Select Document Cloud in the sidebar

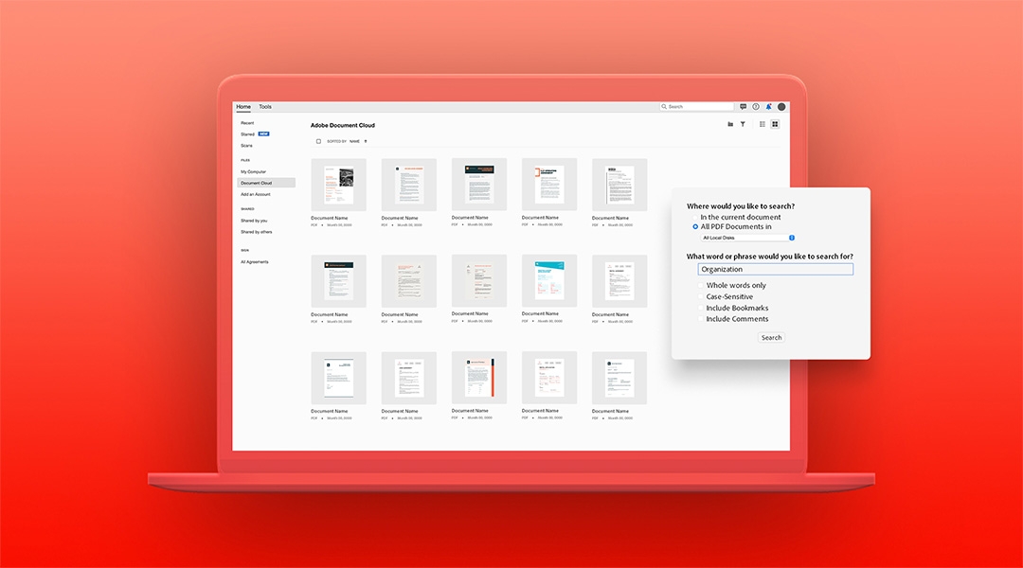tap(266, 183)
